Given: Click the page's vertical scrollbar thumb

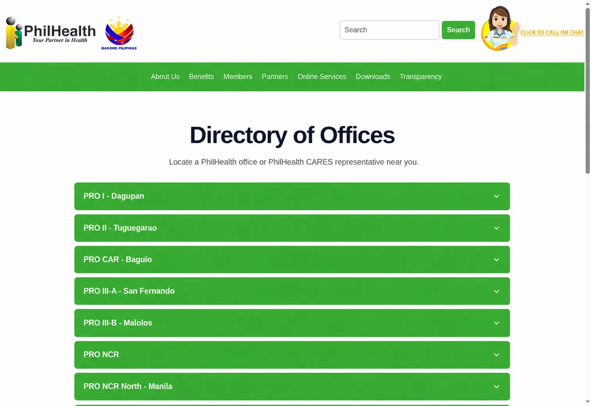Looking at the screenshot, I should pos(587,91).
